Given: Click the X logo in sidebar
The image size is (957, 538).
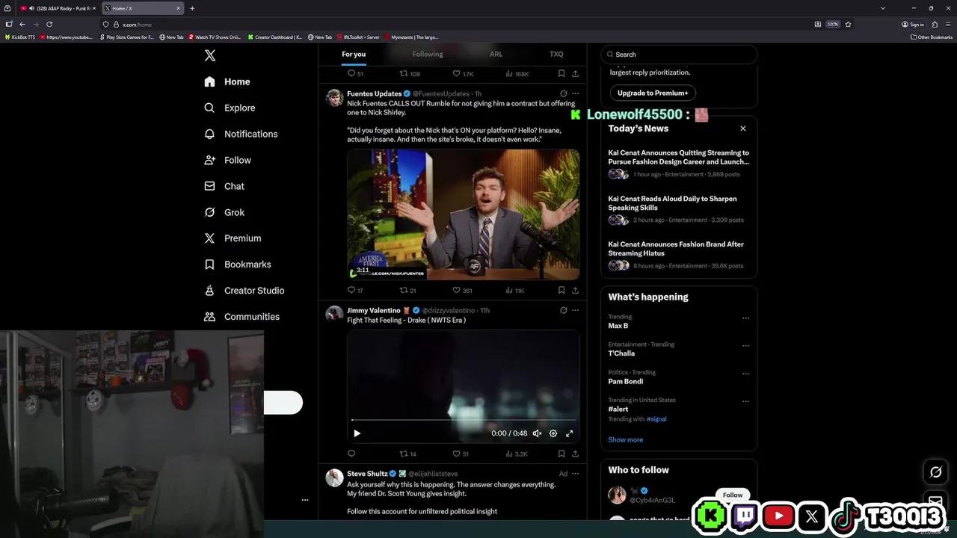Looking at the screenshot, I should [210, 55].
